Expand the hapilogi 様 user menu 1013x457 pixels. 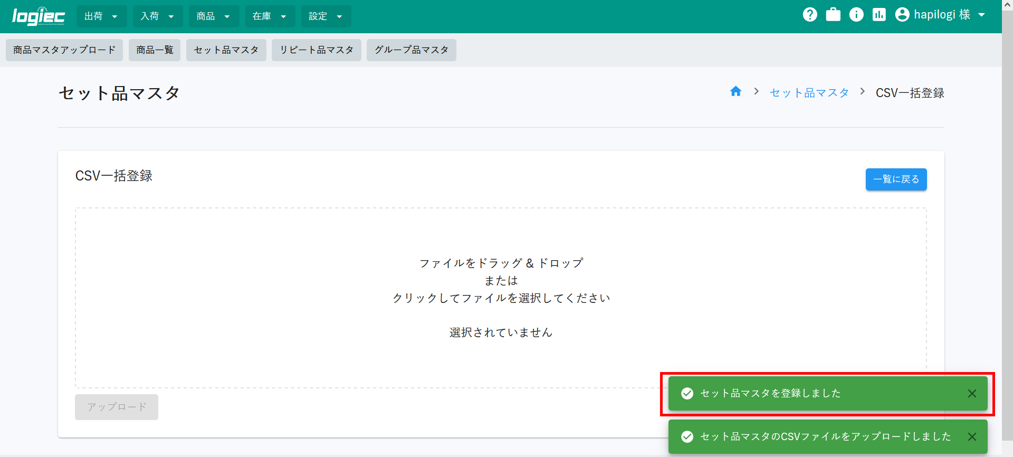coord(941,15)
